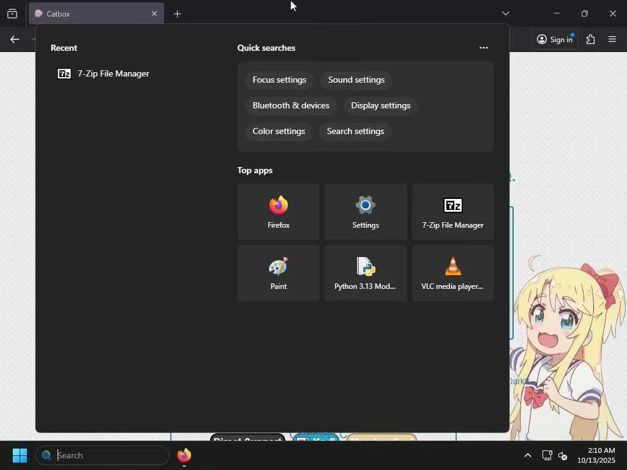Open Firefox from Top apps
The image size is (627, 470).
(x=279, y=212)
